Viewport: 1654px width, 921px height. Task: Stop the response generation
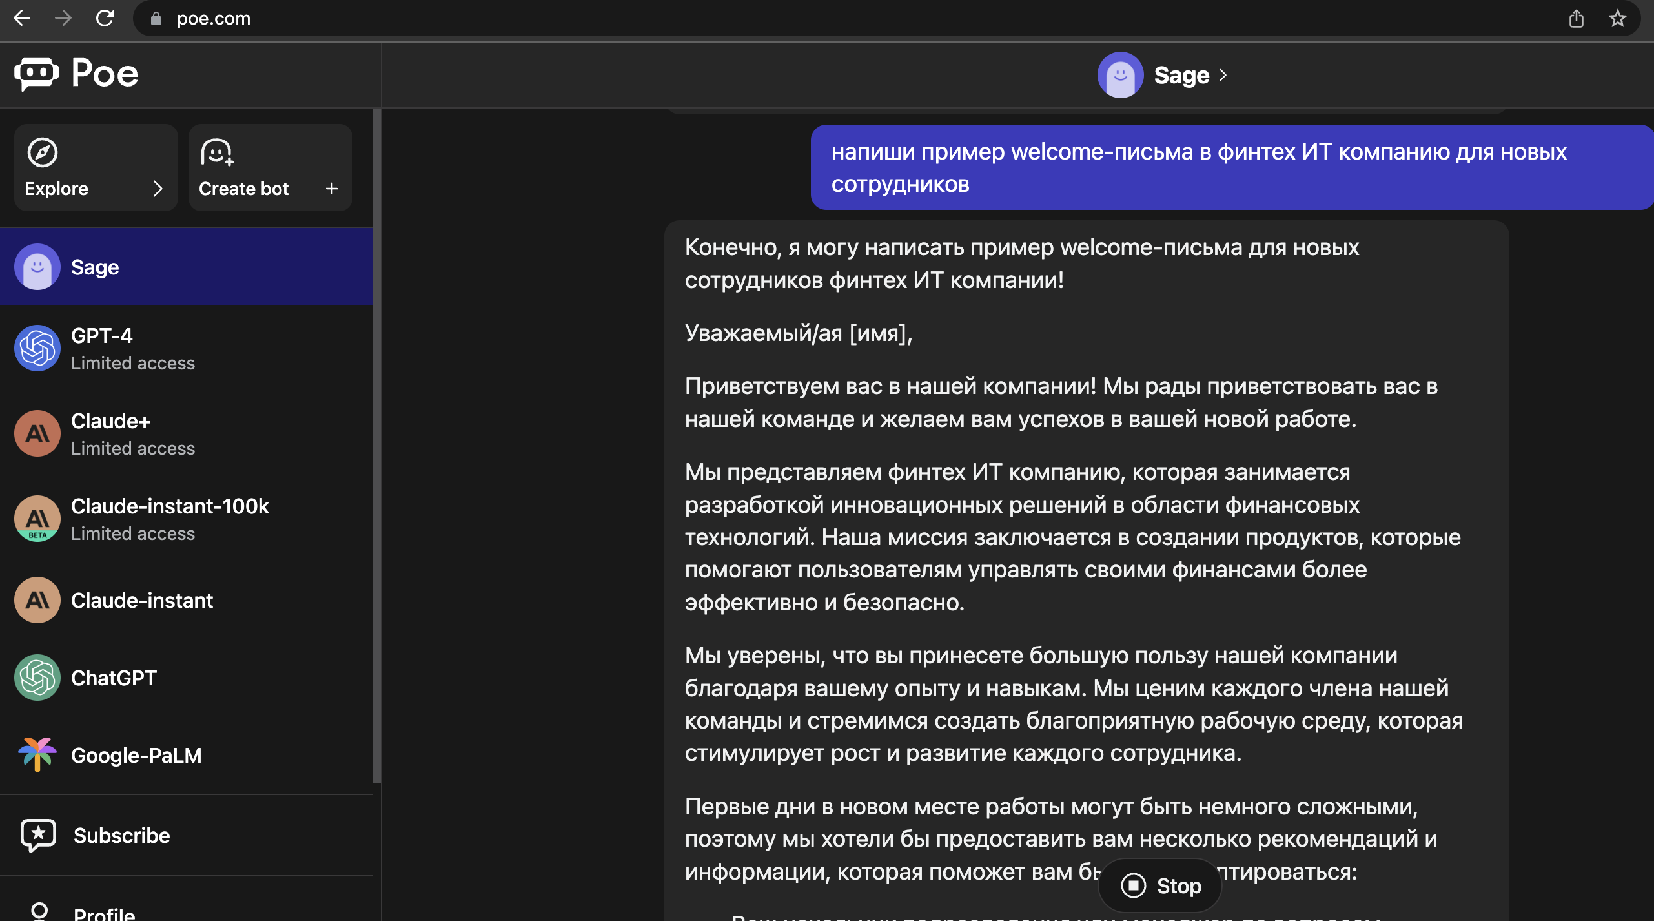click(1160, 885)
